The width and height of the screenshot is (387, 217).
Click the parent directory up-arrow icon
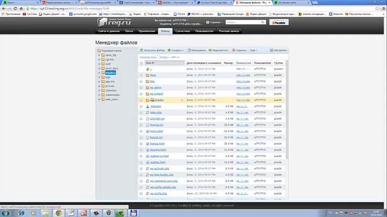click(148, 69)
